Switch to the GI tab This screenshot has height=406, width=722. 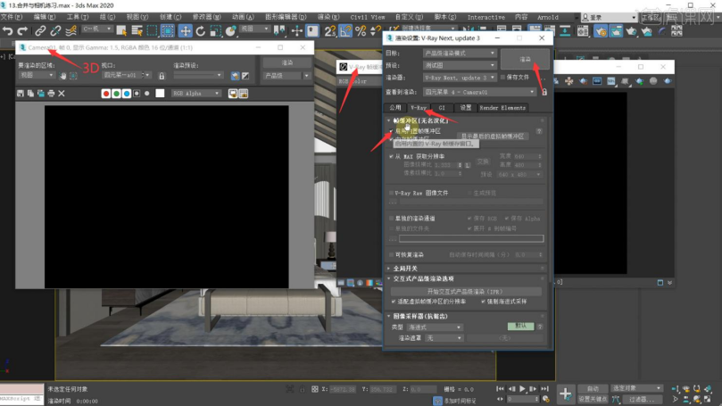pyautogui.click(x=442, y=108)
